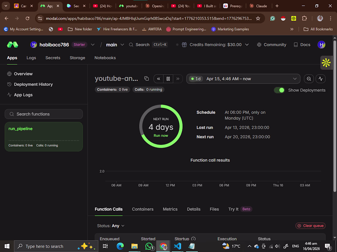The height and width of the screenshot is (252, 337).
Task: Open WhatsApp from the taskbar
Action: 149,246
